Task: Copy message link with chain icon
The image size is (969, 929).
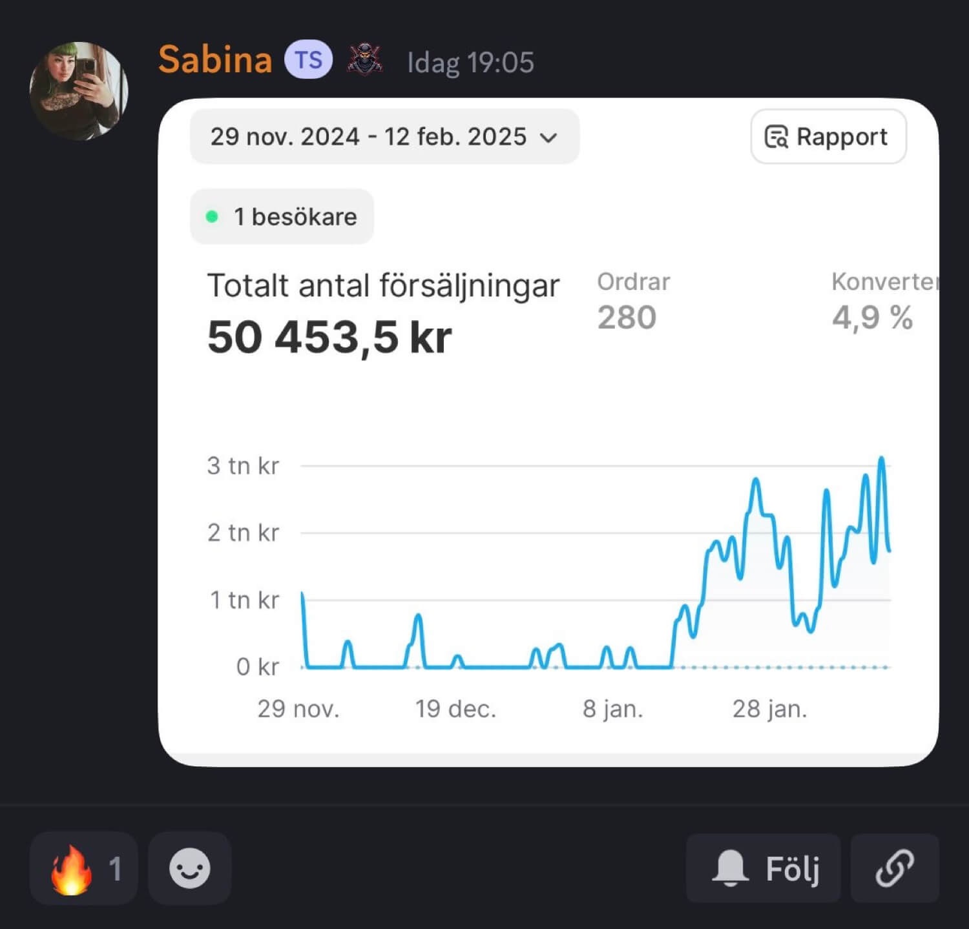Action: [894, 868]
